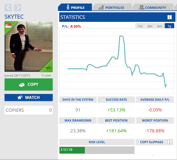Select the 3m chart period
The width and height of the screenshot is (177, 160).
[x=150, y=26]
